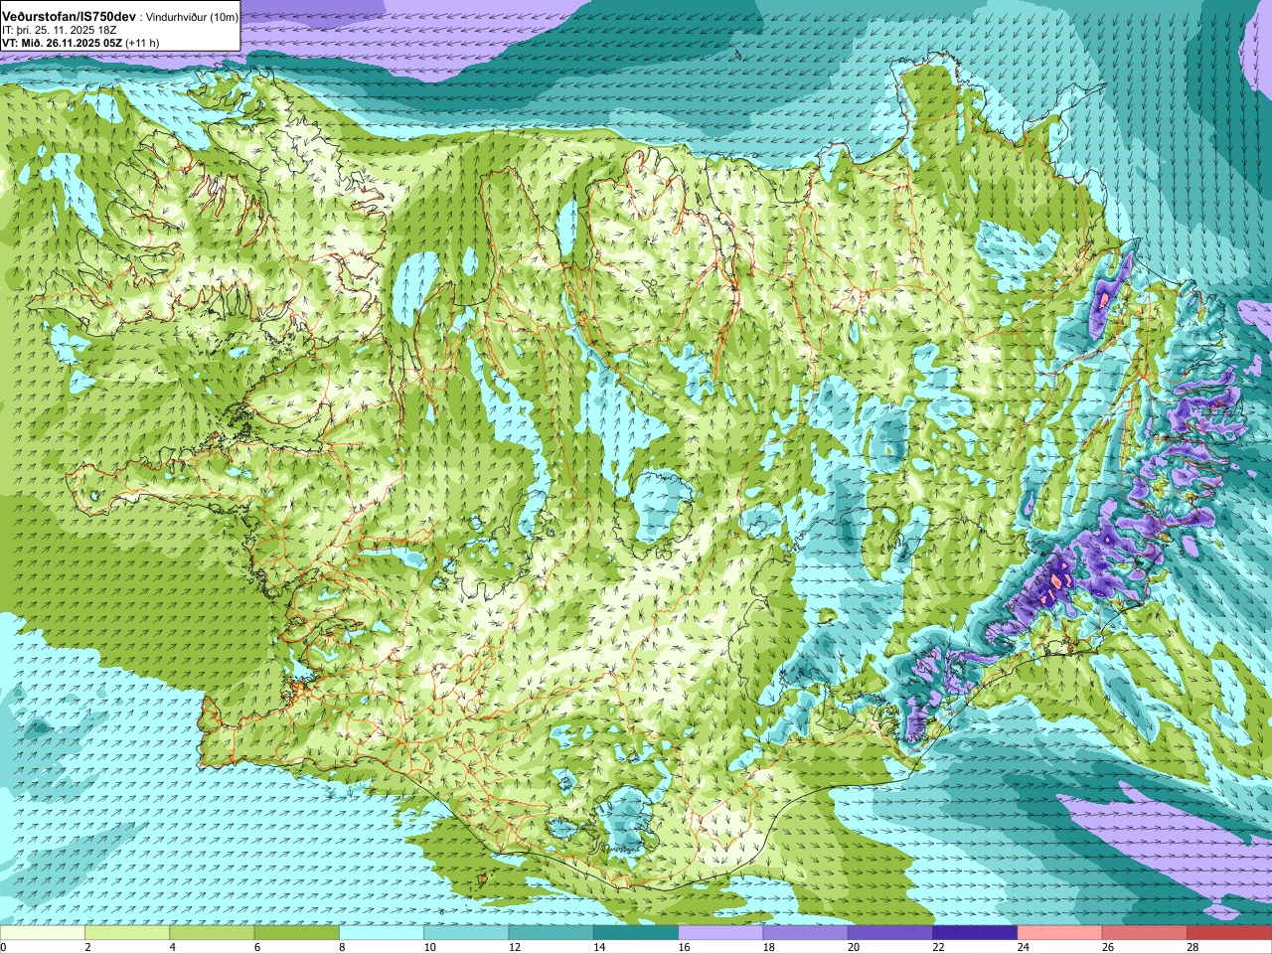Click the light pink 24–26 legend swatch

tap(1060, 933)
